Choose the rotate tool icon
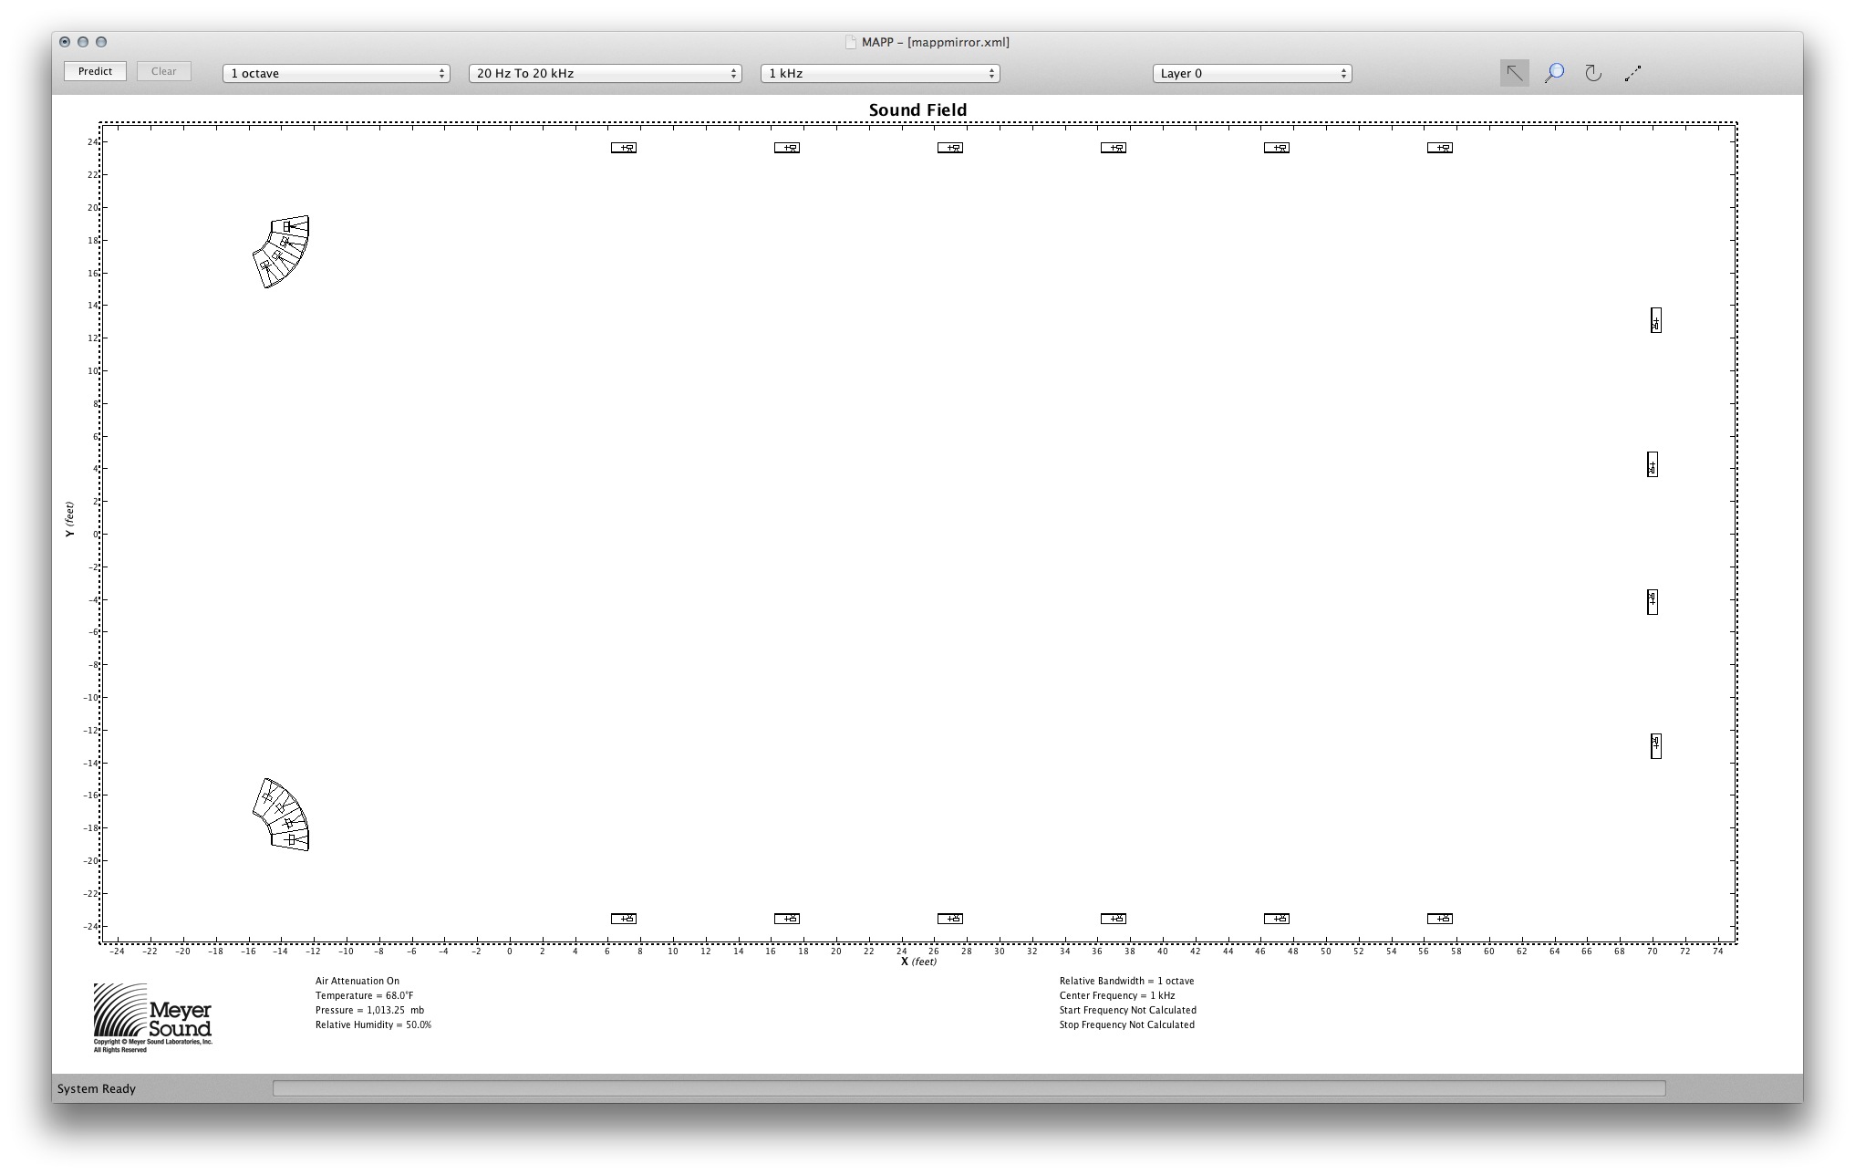This screenshot has width=1855, height=1175. 1593,73
